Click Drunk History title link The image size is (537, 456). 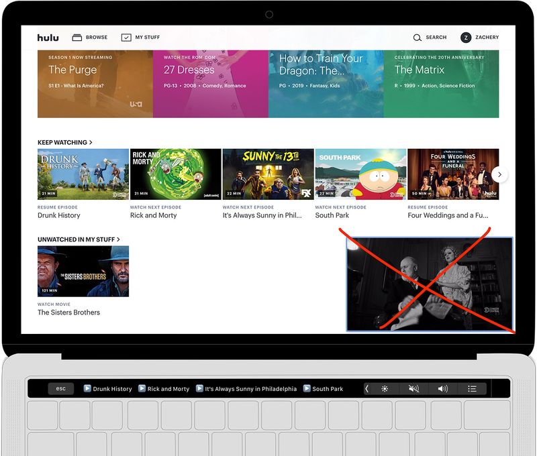point(59,215)
